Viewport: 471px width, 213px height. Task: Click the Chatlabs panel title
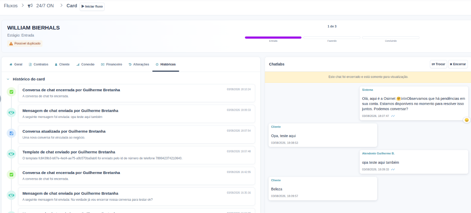click(x=277, y=64)
